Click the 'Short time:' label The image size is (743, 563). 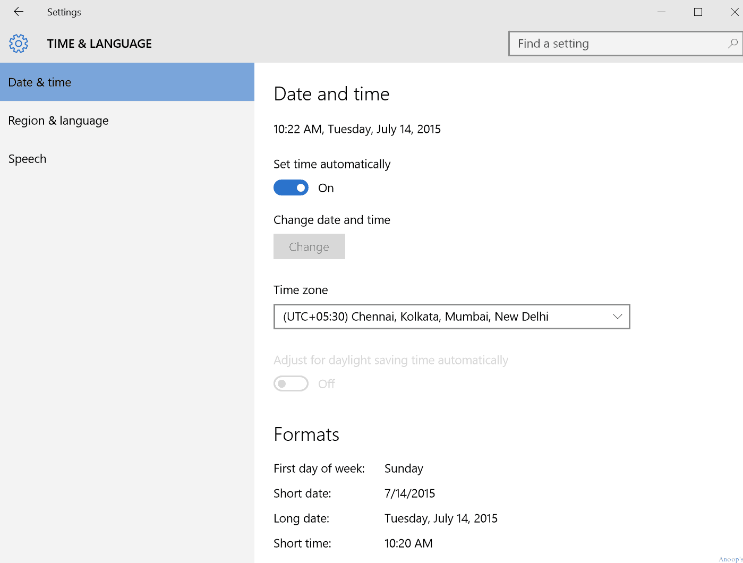[x=302, y=543]
